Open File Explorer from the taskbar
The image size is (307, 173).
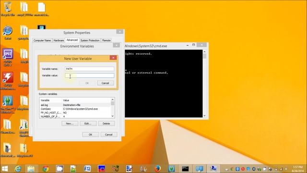[x=31, y=169]
